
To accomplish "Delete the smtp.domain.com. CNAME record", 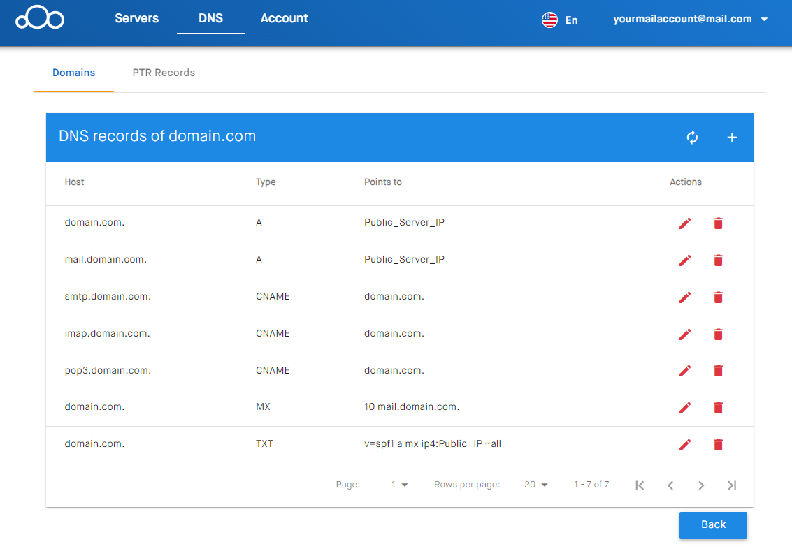I will point(718,297).
